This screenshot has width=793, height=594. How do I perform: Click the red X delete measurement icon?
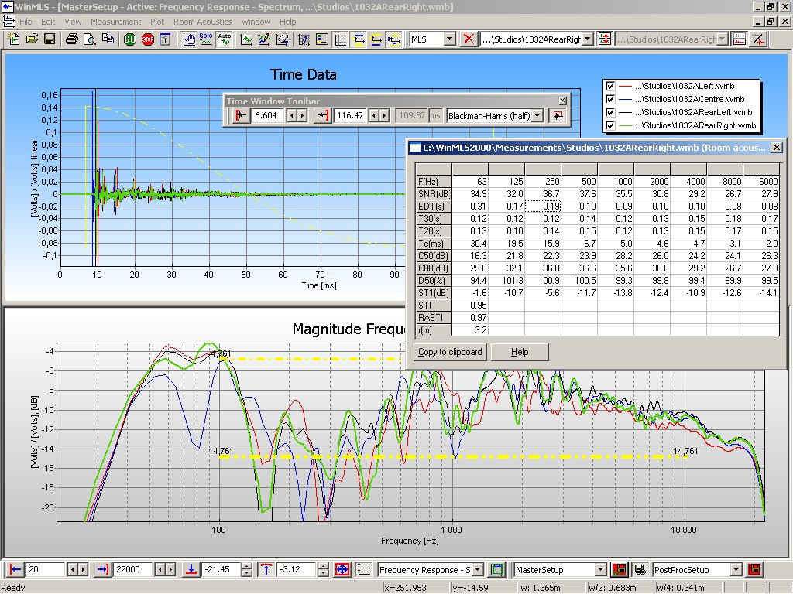tap(469, 39)
